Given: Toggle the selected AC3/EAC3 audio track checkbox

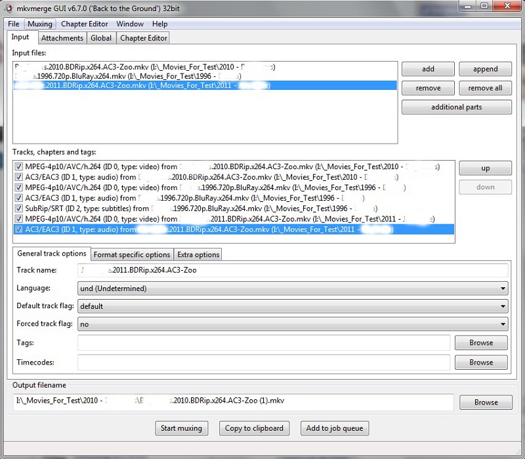Looking at the screenshot, I should point(18,229).
